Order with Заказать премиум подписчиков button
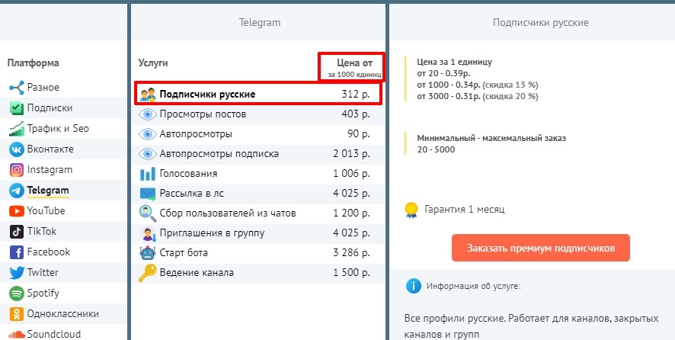 541,249
